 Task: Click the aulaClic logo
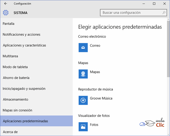(x=152, y=122)
